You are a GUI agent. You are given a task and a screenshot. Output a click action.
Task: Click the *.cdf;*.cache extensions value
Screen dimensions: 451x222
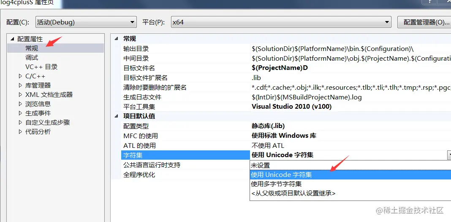click(x=351, y=88)
